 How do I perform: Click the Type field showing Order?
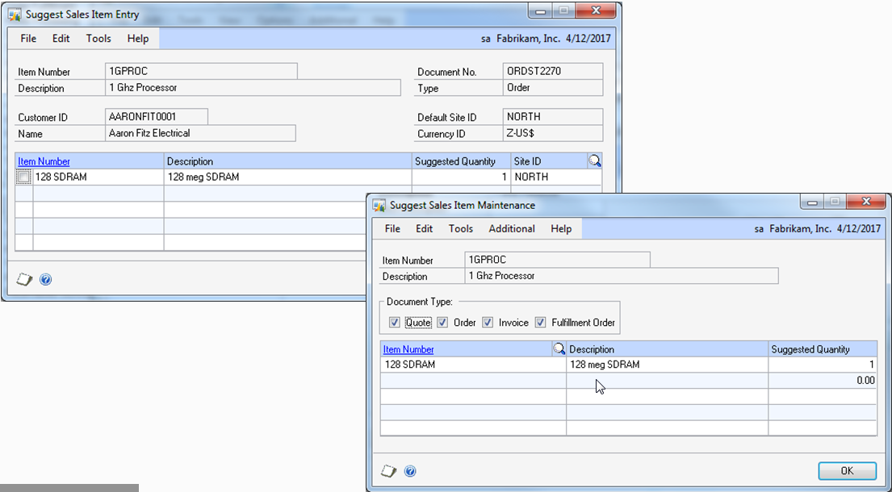[x=553, y=88]
